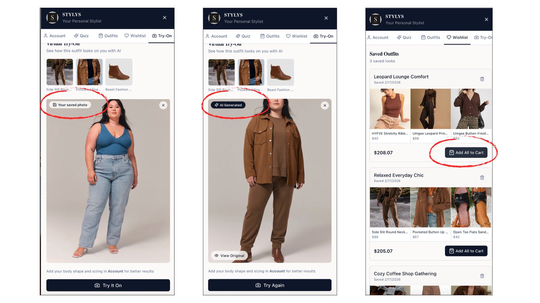Toggle View Original on the generated image

click(x=230, y=256)
